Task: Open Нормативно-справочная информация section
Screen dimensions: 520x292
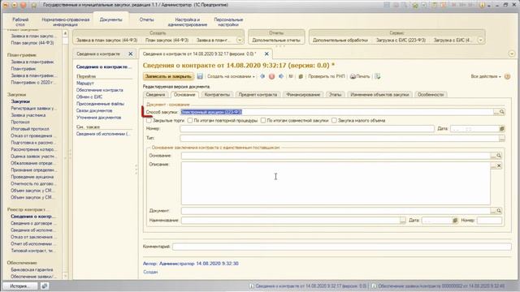Action: point(65,22)
